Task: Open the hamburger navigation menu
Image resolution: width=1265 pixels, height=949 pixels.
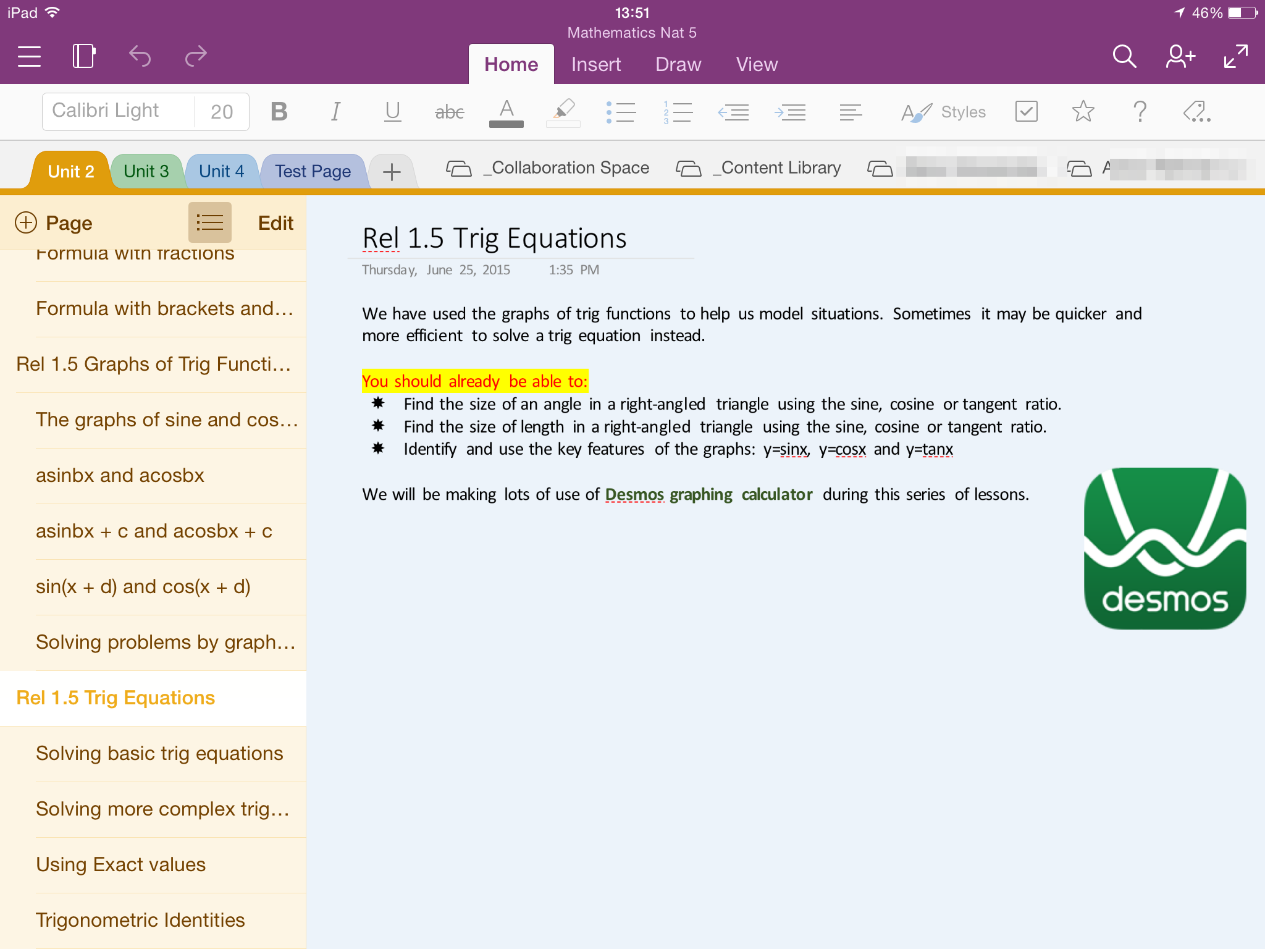Action: [29, 56]
